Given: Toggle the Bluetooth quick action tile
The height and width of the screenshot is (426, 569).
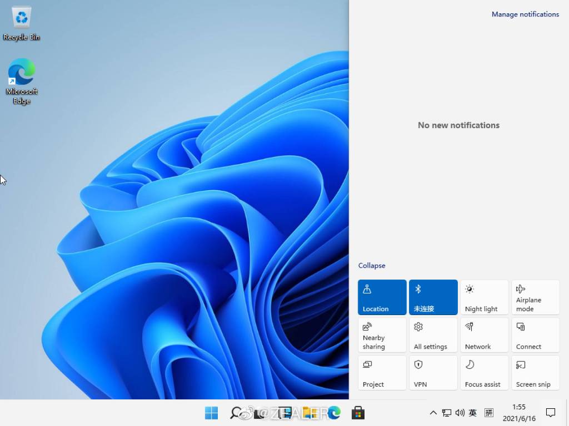Looking at the screenshot, I should (433, 297).
